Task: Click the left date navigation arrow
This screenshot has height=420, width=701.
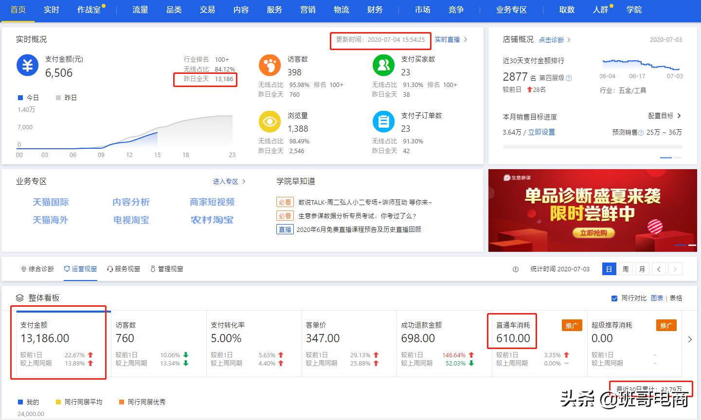Action: 659,269
